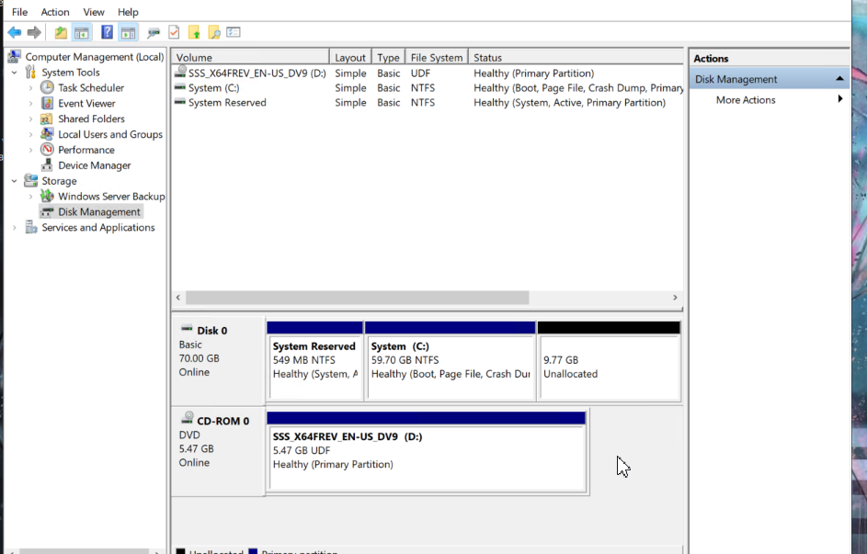The image size is (867, 554).
Task: Click the Disk 0 label panel
Action: (x=219, y=360)
